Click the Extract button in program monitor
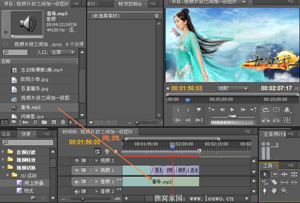Screen dimensions: 300x203 [276, 120]
